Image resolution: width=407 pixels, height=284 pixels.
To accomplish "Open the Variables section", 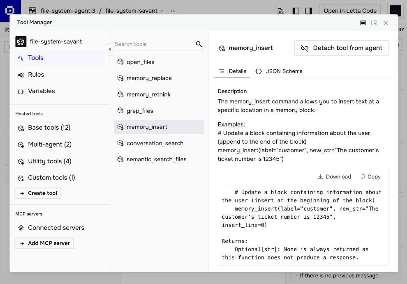I will point(60,91).
